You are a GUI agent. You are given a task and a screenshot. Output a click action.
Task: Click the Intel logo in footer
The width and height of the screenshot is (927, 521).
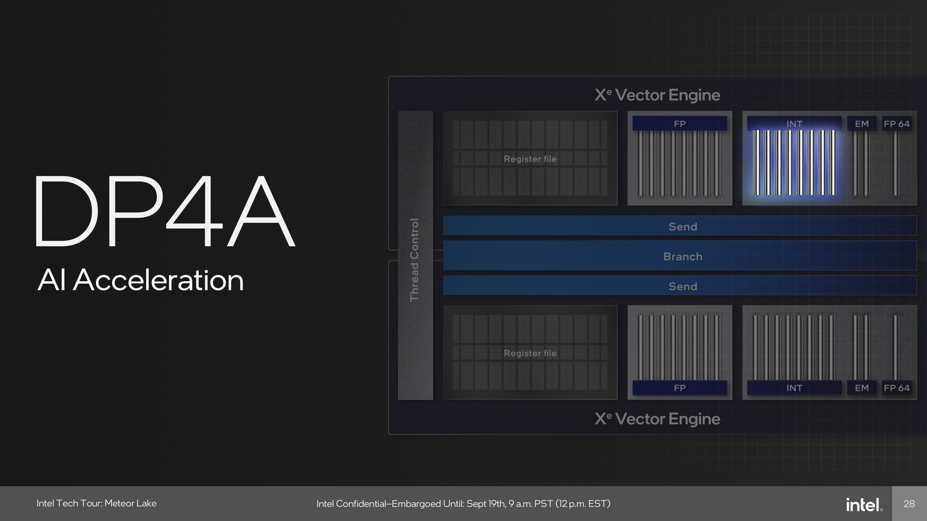pyautogui.click(x=864, y=505)
